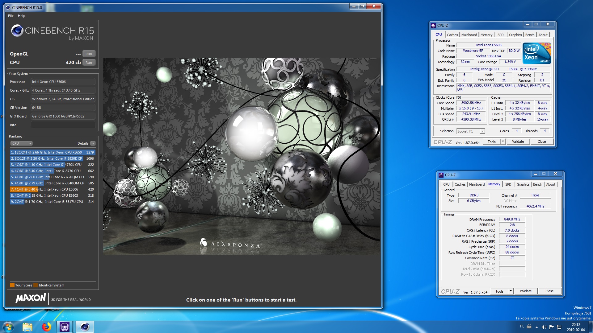Run the OpenGL benchmark
This screenshot has height=333, width=593.
point(89,54)
